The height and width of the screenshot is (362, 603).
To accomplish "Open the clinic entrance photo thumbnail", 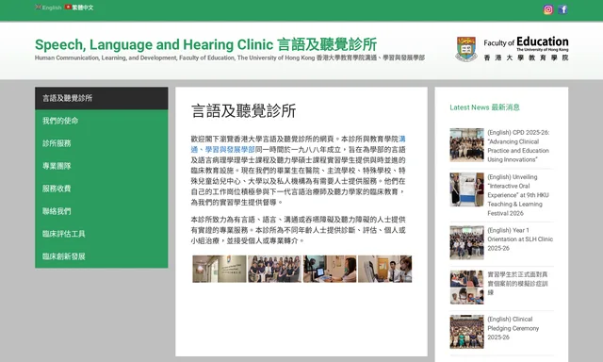I will coord(220,269).
